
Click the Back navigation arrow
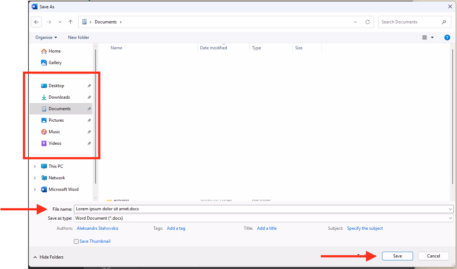(x=36, y=22)
